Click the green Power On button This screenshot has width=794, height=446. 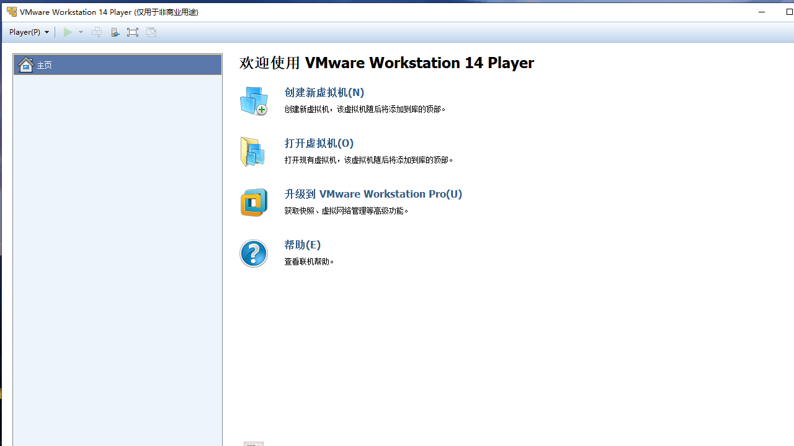(x=68, y=32)
